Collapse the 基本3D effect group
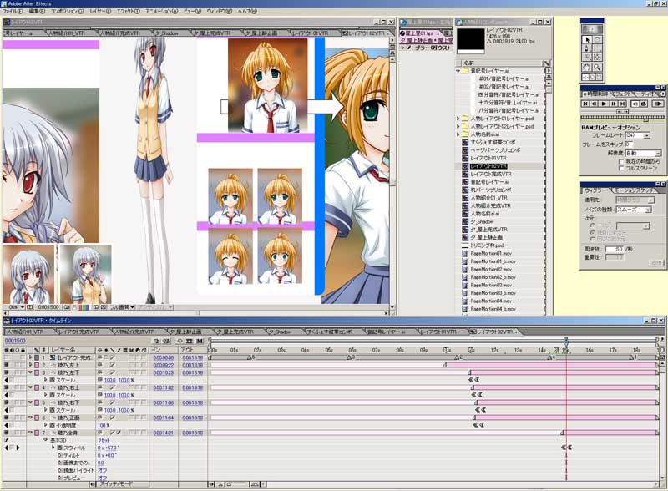 point(45,440)
